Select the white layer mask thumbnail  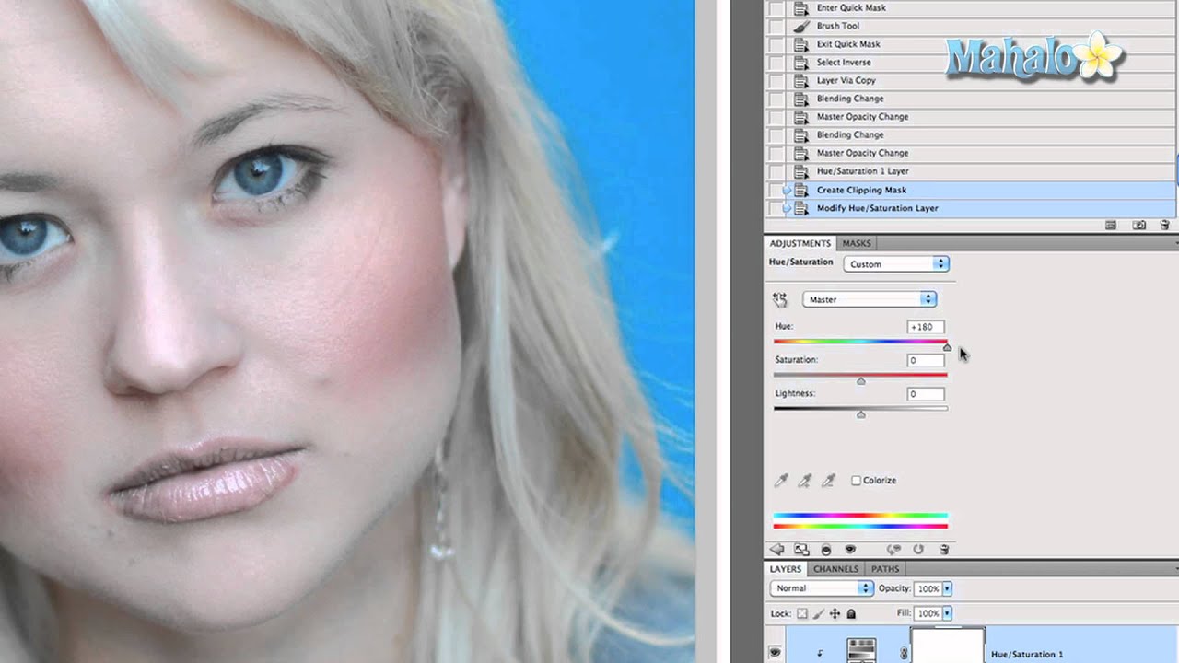(948, 646)
